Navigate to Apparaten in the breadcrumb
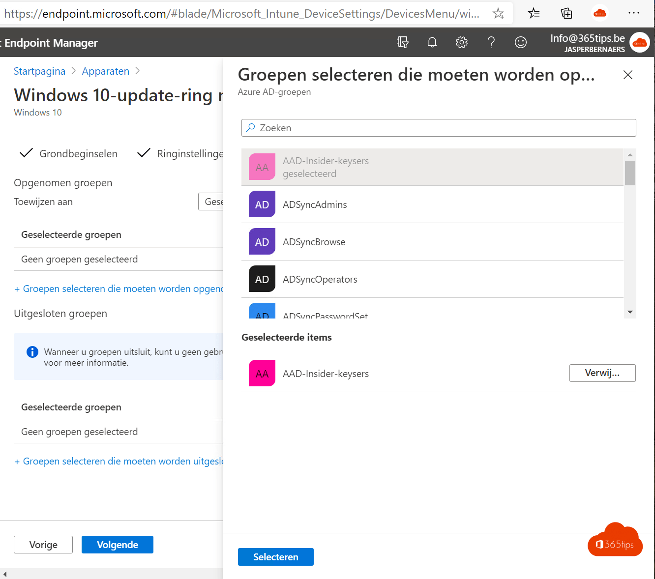655x579 pixels. (105, 71)
